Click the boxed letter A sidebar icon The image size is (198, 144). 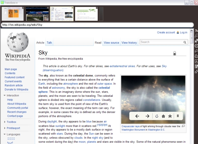coord(196,61)
